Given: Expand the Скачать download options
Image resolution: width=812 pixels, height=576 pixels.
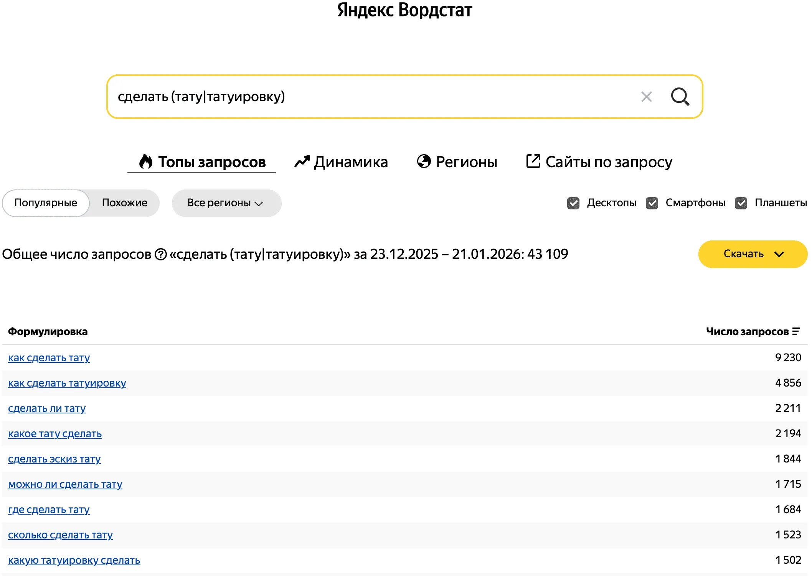Looking at the screenshot, I should pyautogui.click(x=752, y=254).
